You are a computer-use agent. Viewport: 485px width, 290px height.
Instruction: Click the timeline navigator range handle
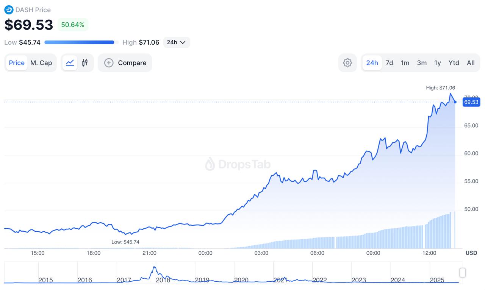coord(462,273)
